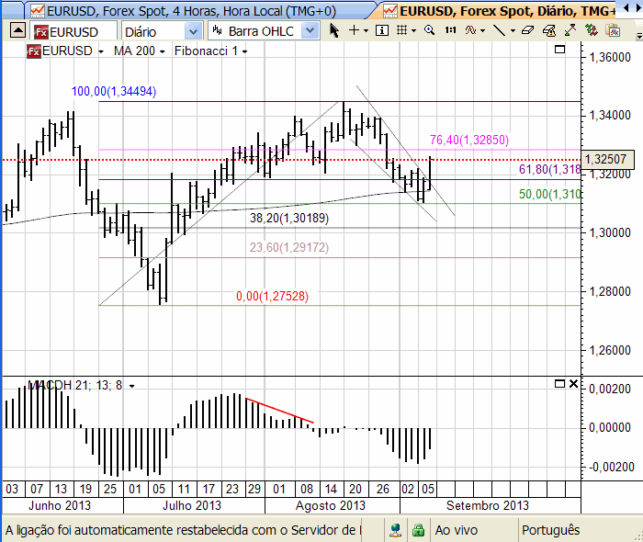Click Agosto 2013 on time axis
The width and height of the screenshot is (643, 542).
(x=331, y=505)
